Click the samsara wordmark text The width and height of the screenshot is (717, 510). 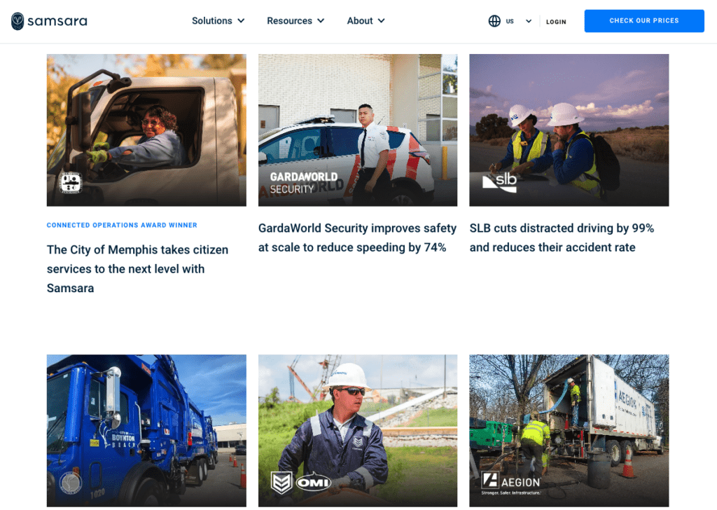(x=57, y=21)
